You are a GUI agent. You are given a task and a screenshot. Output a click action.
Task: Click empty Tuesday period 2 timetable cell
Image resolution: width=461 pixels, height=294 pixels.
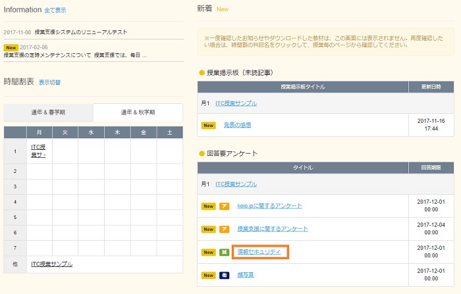[x=65, y=170]
